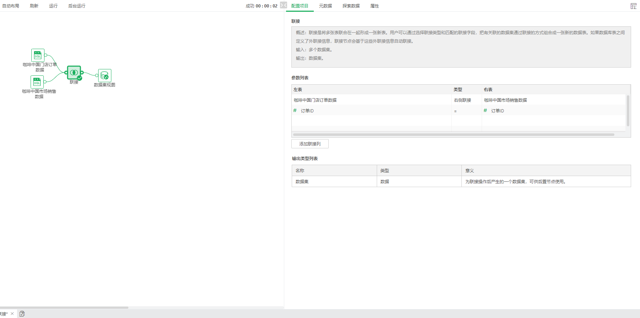640x318 pixels.
Task: Click the left table 订单ID number-type icon
Action: (295, 111)
